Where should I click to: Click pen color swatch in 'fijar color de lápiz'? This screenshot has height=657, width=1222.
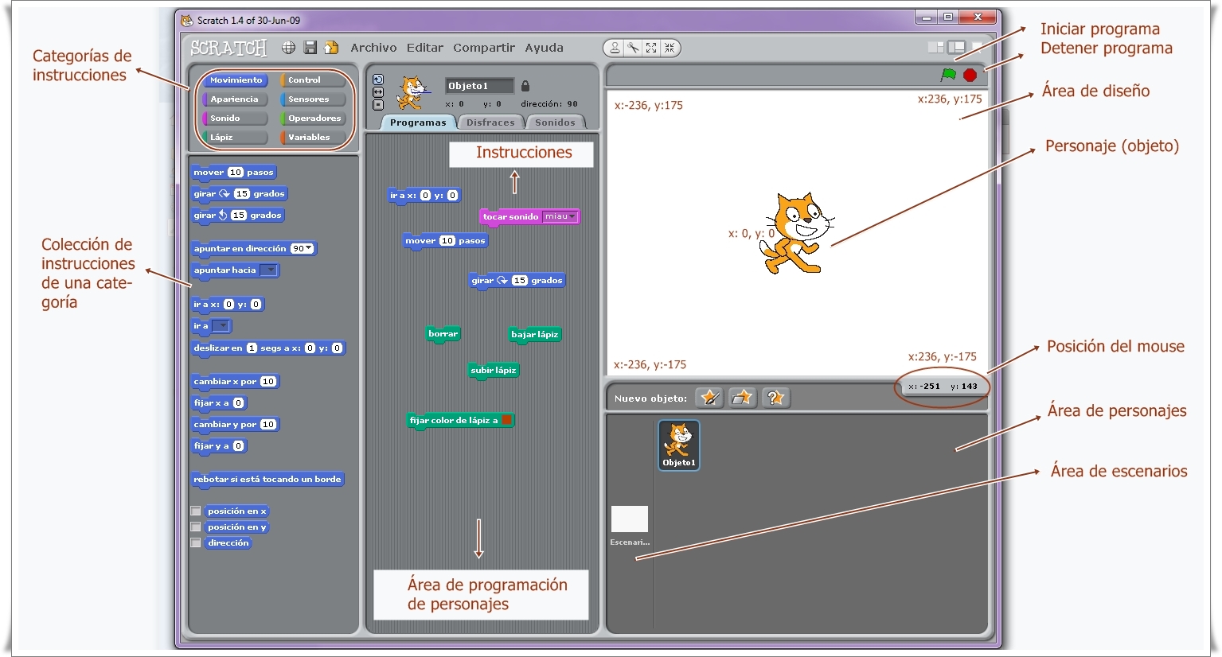506,420
